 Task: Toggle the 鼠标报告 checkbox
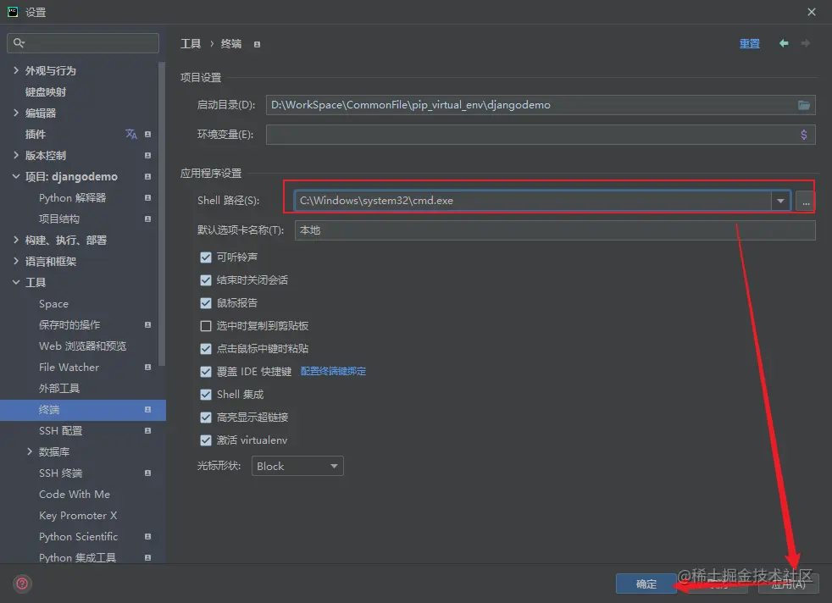(x=206, y=303)
